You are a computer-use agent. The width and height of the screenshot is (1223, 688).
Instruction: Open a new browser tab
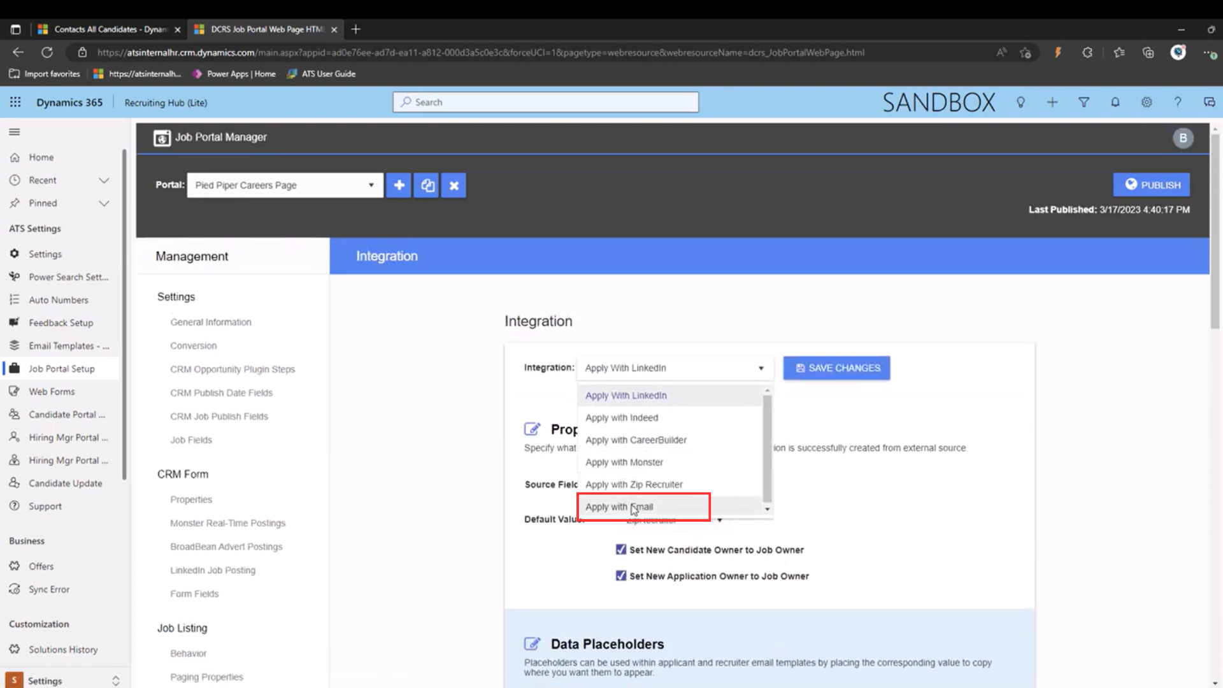(x=355, y=29)
